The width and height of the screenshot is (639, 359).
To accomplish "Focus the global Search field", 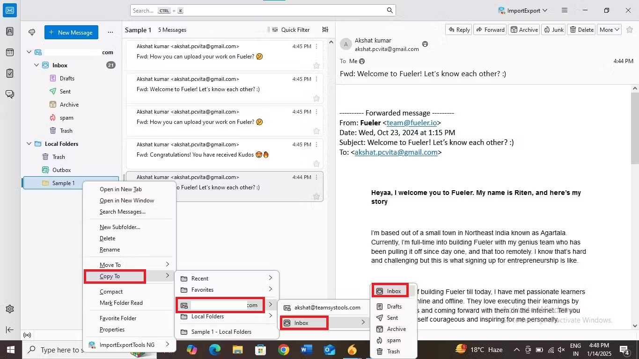I will tap(263, 10).
